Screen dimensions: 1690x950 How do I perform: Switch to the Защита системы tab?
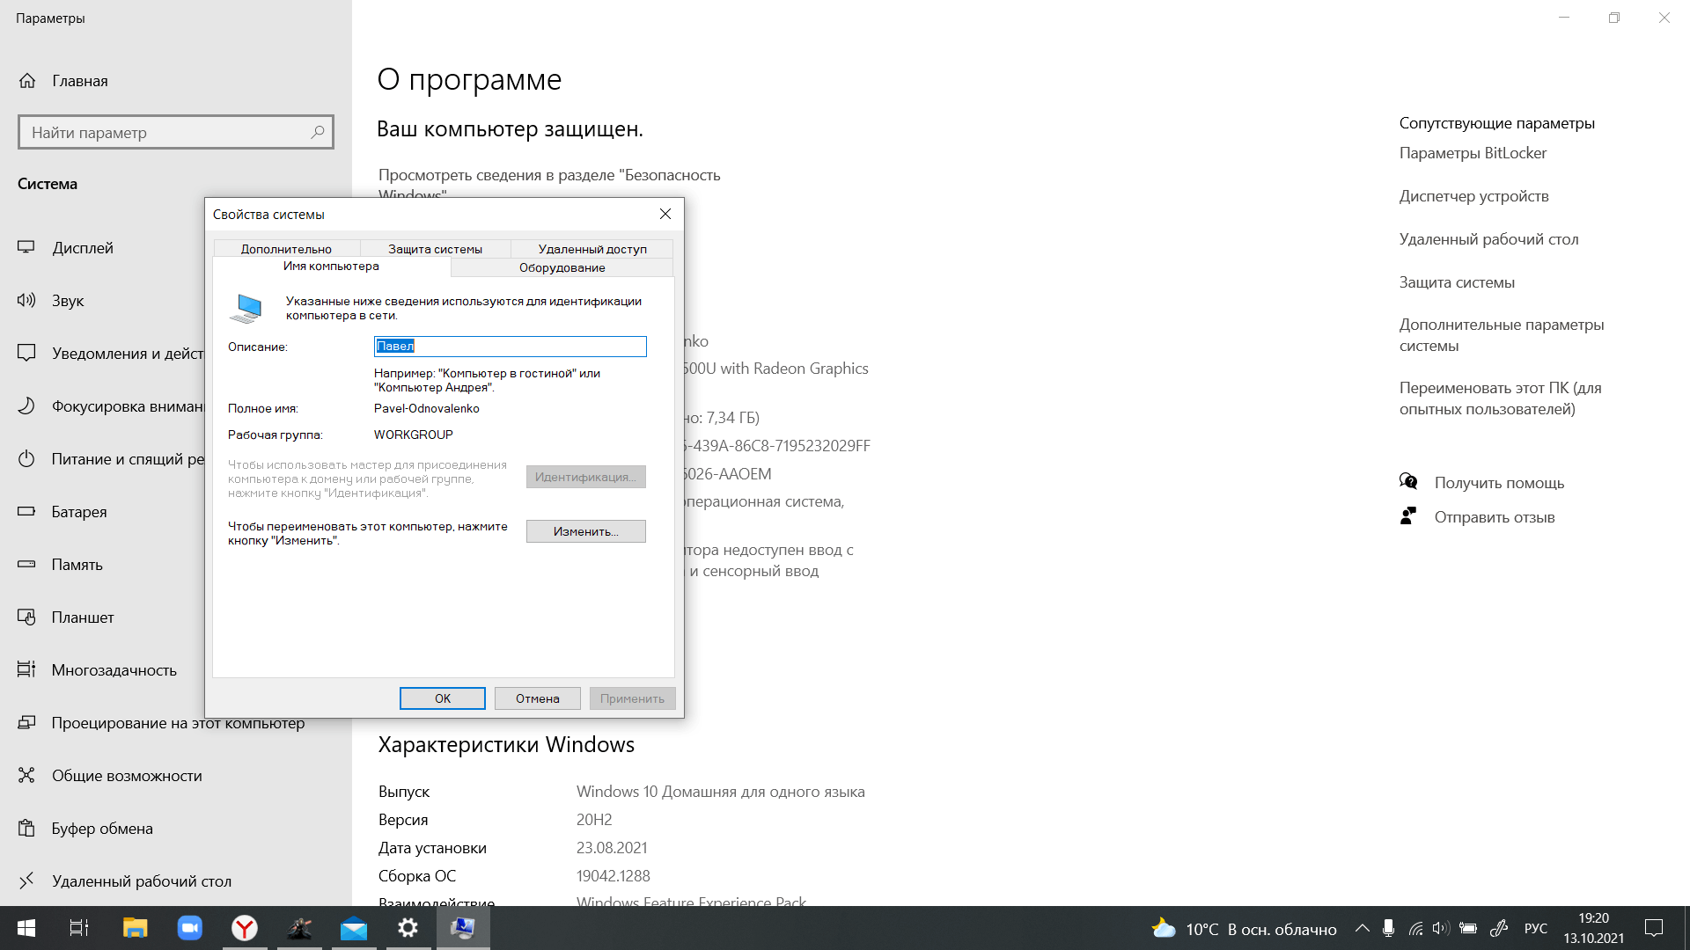[435, 249]
